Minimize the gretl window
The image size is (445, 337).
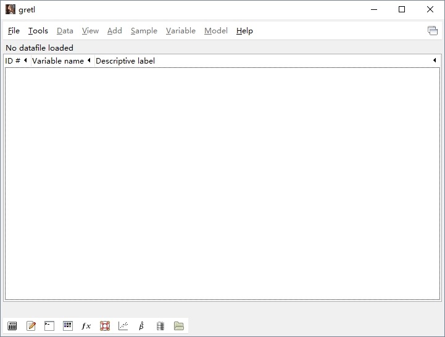(x=374, y=9)
